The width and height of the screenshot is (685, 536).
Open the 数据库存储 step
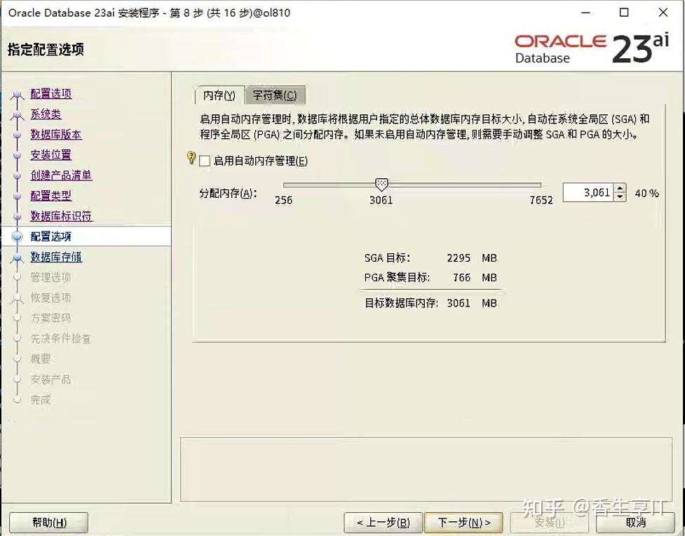(58, 257)
